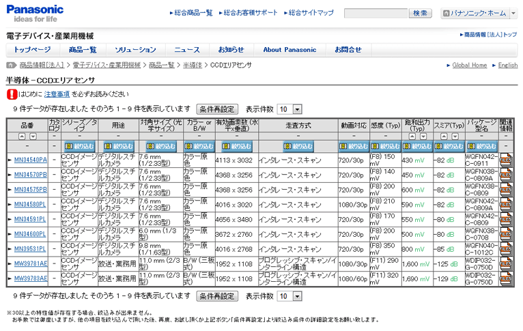Open PDF file icon for MN34575PB row
The height and width of the screenshot is (331, 523).
(x=506, y=190)
